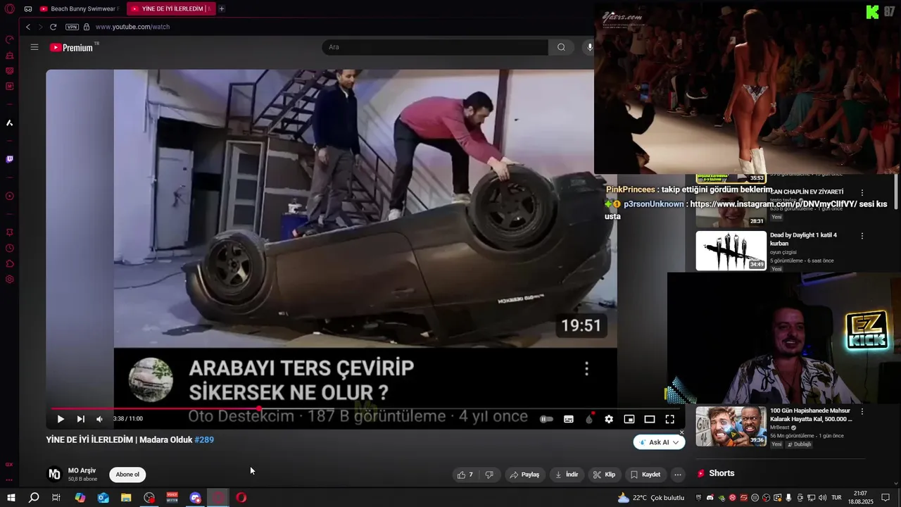Dislike the video with thumbs down
The height and width of the screenshot is (507, 901).
pos(489,475)
